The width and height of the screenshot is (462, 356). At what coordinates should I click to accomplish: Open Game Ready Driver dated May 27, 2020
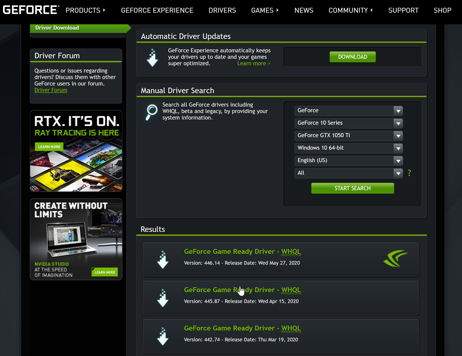(x=242, y=252)
